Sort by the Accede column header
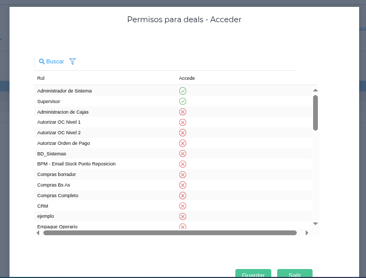The width and height of the screenshot is (366, 278). tap(187, 78)
